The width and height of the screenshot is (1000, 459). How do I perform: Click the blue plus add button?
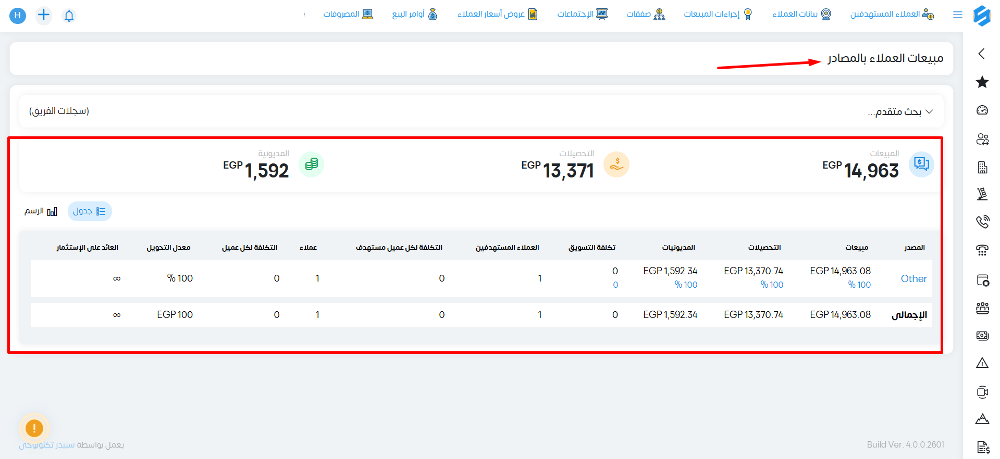44,15
